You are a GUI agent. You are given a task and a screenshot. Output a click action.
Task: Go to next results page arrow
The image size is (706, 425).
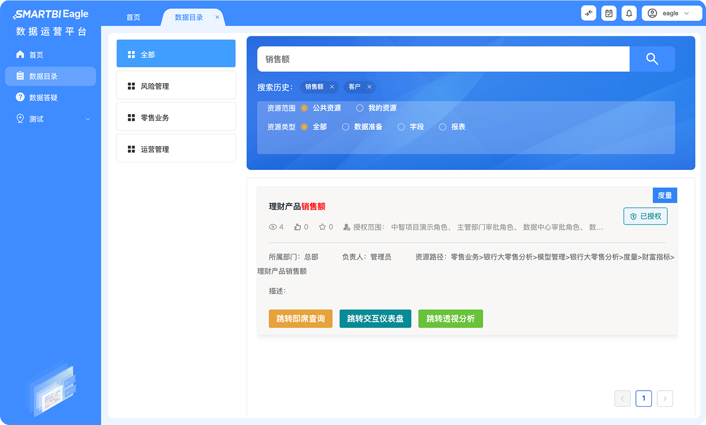pos(665,398)
